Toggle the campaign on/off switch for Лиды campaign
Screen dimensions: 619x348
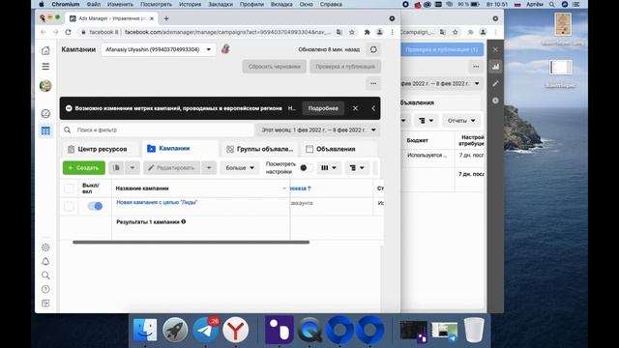click(95, 206)
